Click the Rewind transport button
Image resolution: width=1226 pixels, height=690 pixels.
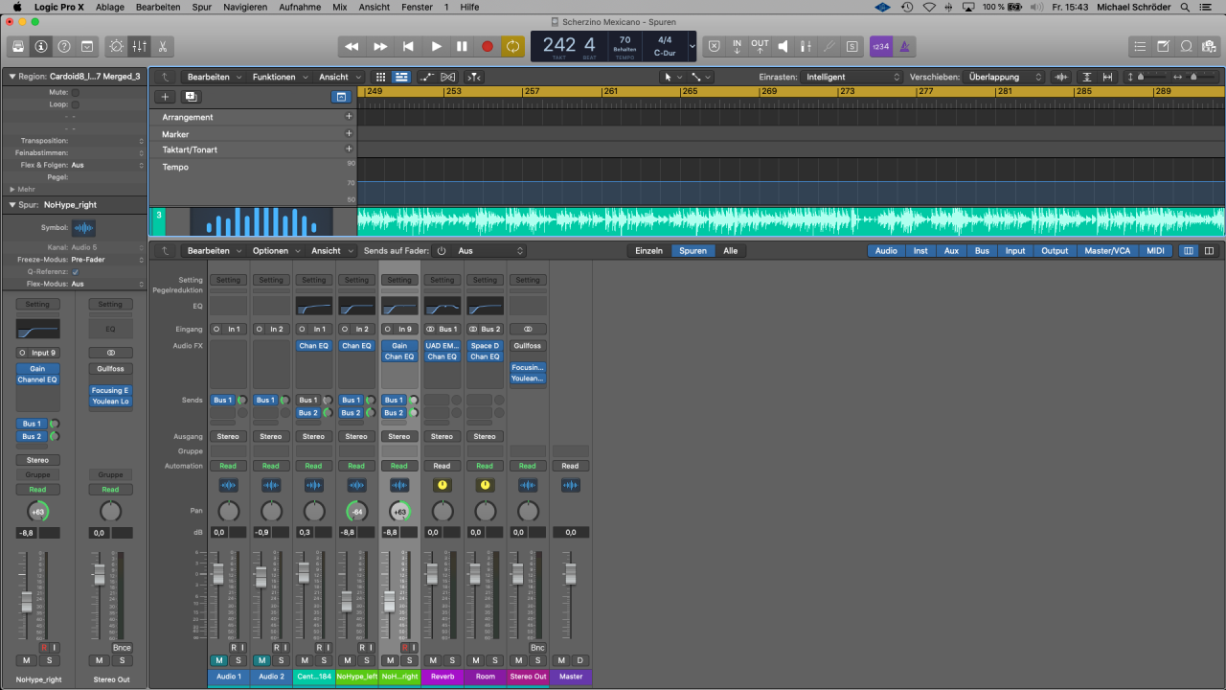pyautogui.click(x=352, y=46)
